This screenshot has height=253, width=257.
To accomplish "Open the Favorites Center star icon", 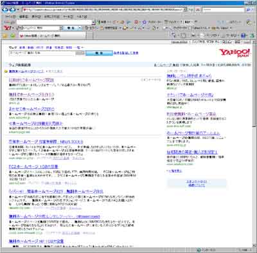I will pos(5,35).
